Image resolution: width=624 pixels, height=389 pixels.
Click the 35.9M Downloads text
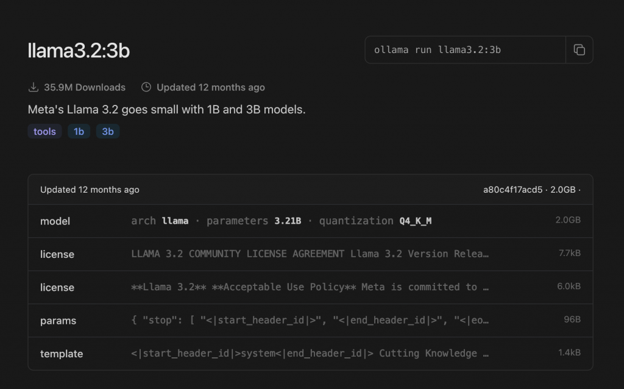[85, 87]
